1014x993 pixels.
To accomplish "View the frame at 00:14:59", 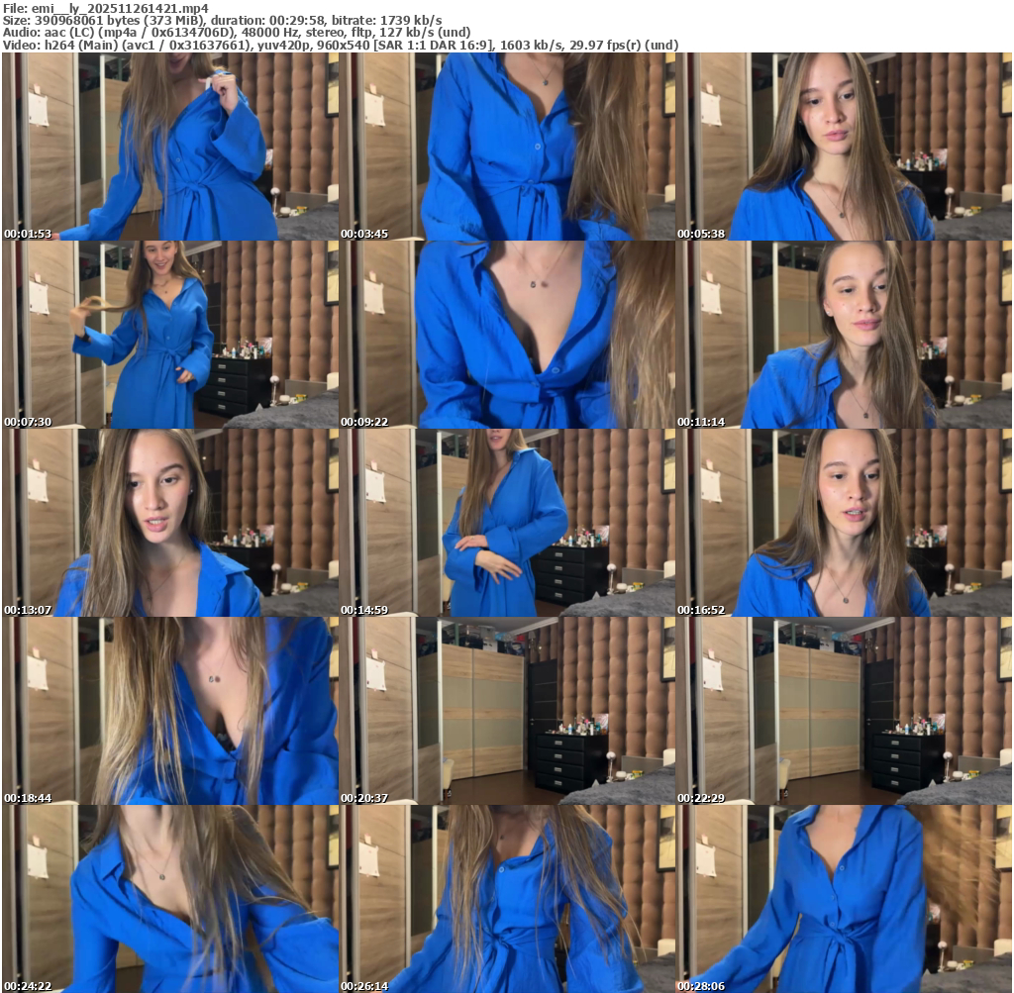I will click(x=507, y=523).
